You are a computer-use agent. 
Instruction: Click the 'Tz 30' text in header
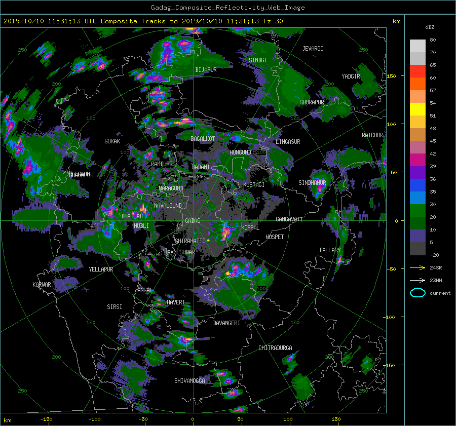[x=273, y=21]
